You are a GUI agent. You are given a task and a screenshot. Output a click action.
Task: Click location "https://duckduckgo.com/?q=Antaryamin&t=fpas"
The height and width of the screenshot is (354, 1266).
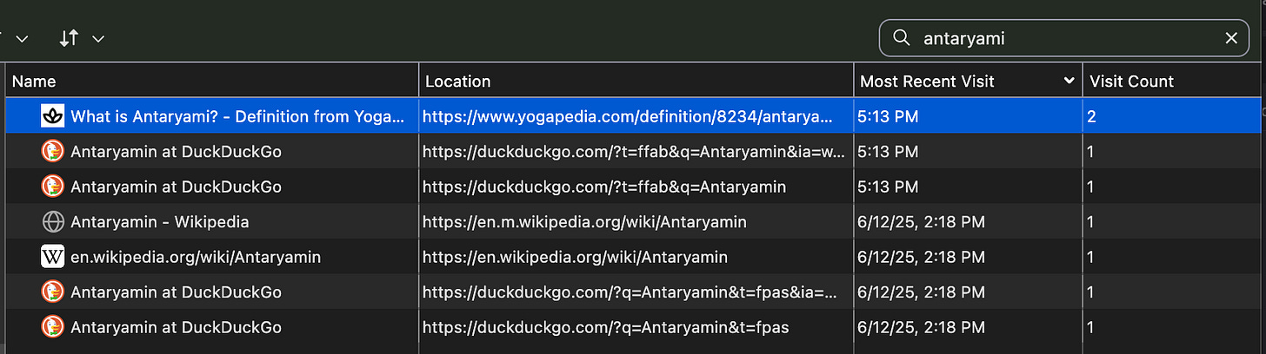click(606, 327)
